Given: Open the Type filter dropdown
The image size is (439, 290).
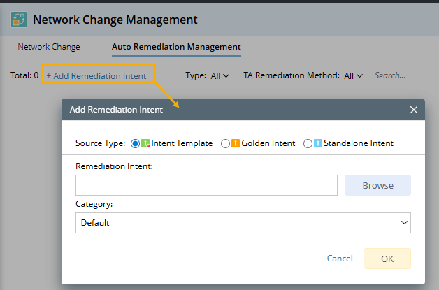Looking at the screenshot, I should (x=220, y=75).
